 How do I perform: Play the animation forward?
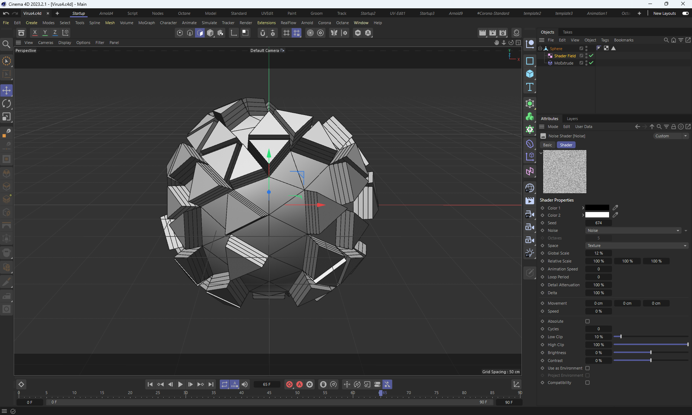tap(180, 384)
